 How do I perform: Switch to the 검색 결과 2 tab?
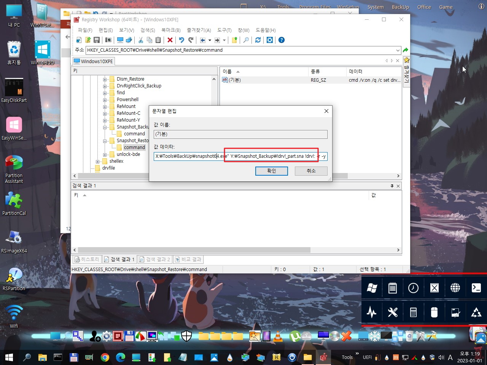(154, 259)
